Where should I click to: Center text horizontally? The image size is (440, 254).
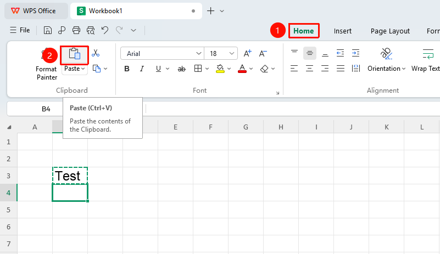coord(309,69)
